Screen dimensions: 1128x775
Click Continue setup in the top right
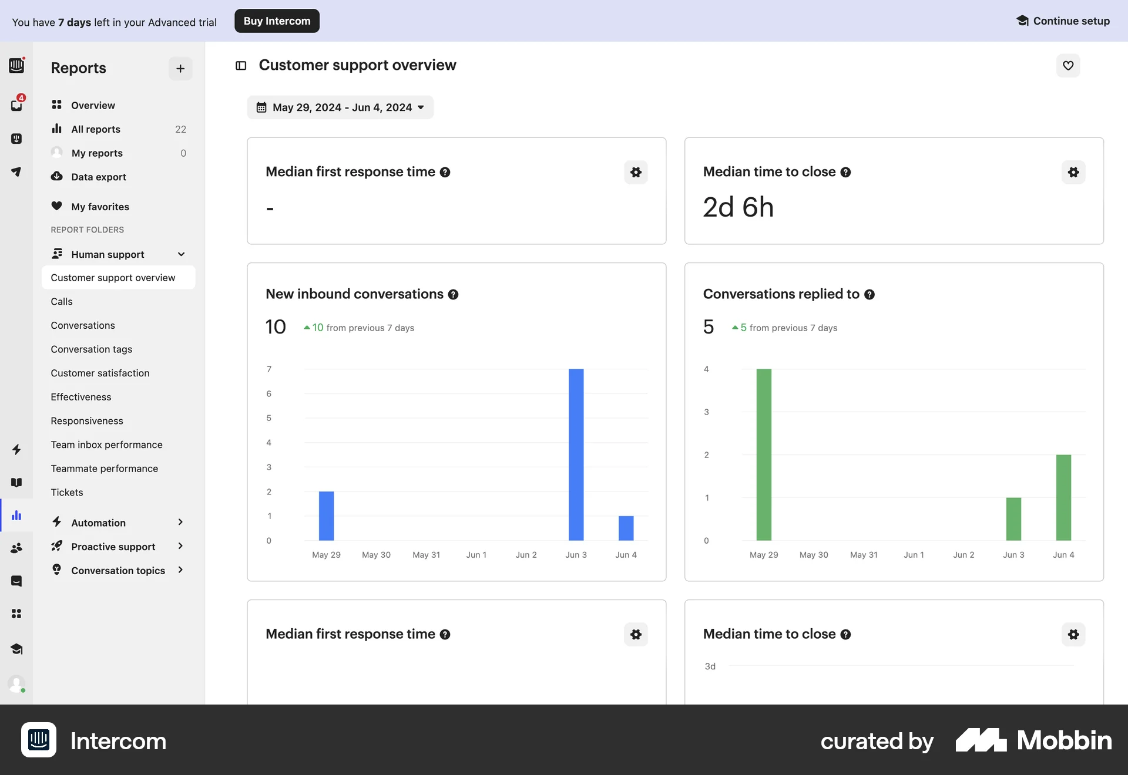coord(1063,21)
